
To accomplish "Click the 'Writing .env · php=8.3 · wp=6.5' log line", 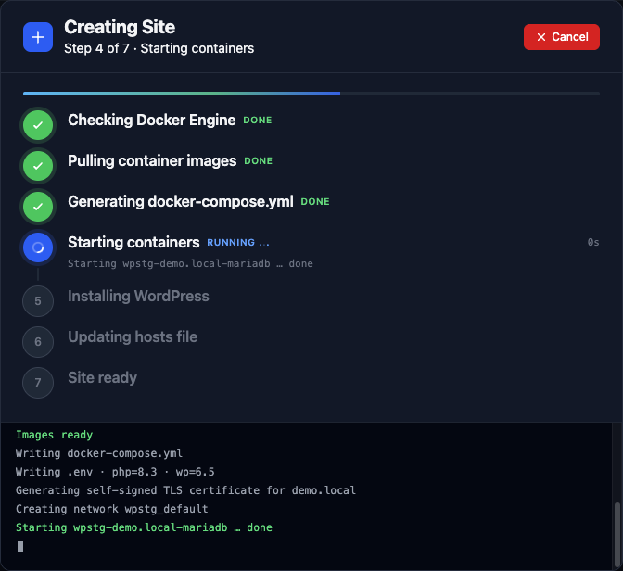I will [115, 472].
